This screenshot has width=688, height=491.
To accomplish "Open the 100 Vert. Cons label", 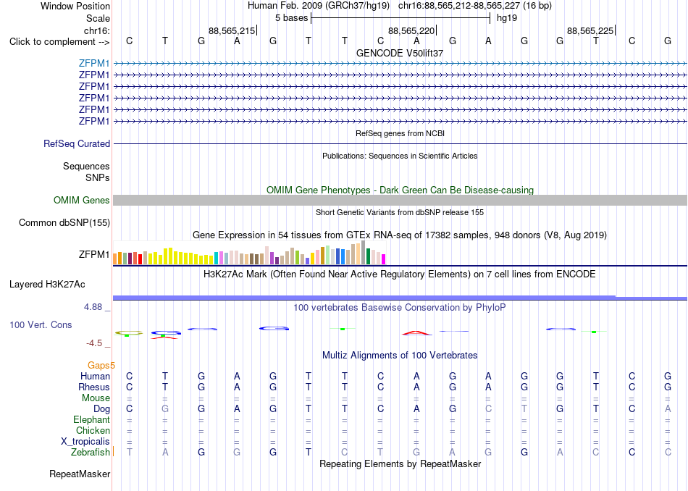I will pos(41,324).
